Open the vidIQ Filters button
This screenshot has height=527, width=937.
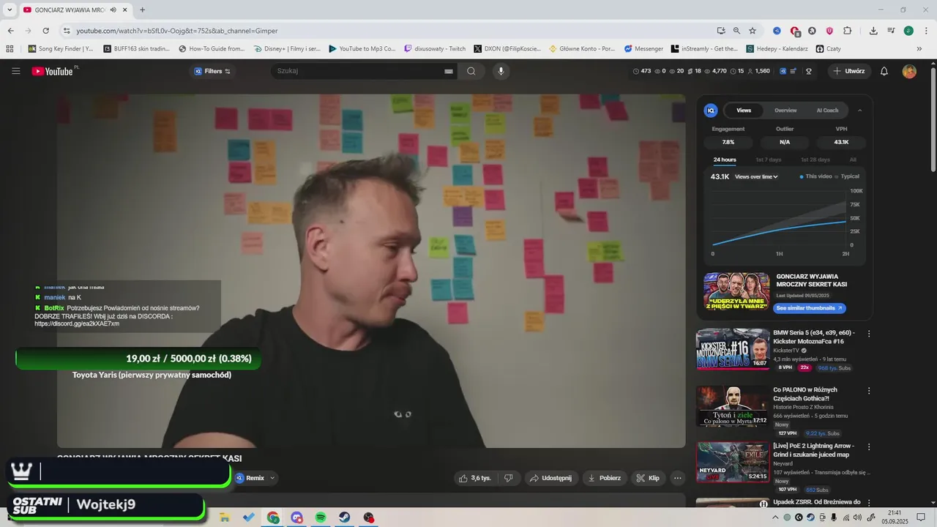212,71
